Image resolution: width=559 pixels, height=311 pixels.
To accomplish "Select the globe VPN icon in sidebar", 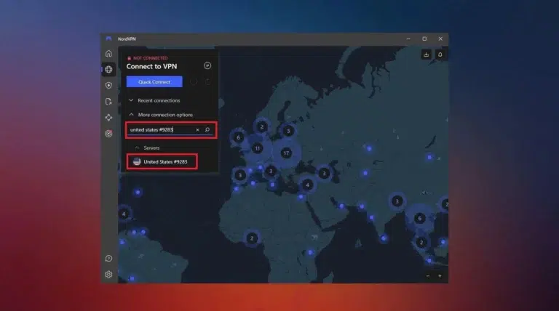I will [x=108, y=70].
